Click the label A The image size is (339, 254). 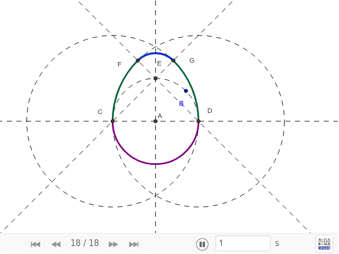[x=160, y=116]
